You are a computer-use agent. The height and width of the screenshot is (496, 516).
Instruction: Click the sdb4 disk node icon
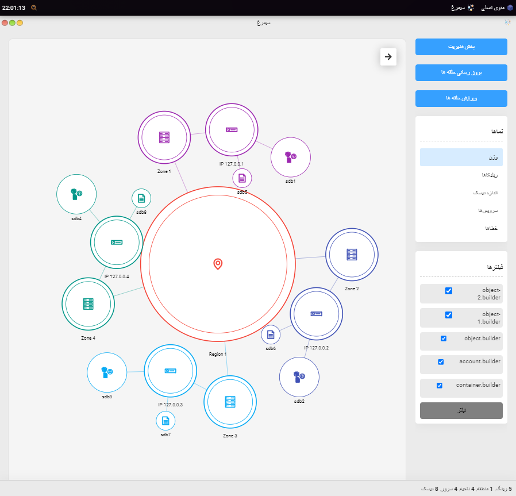[x=76, y=194]
